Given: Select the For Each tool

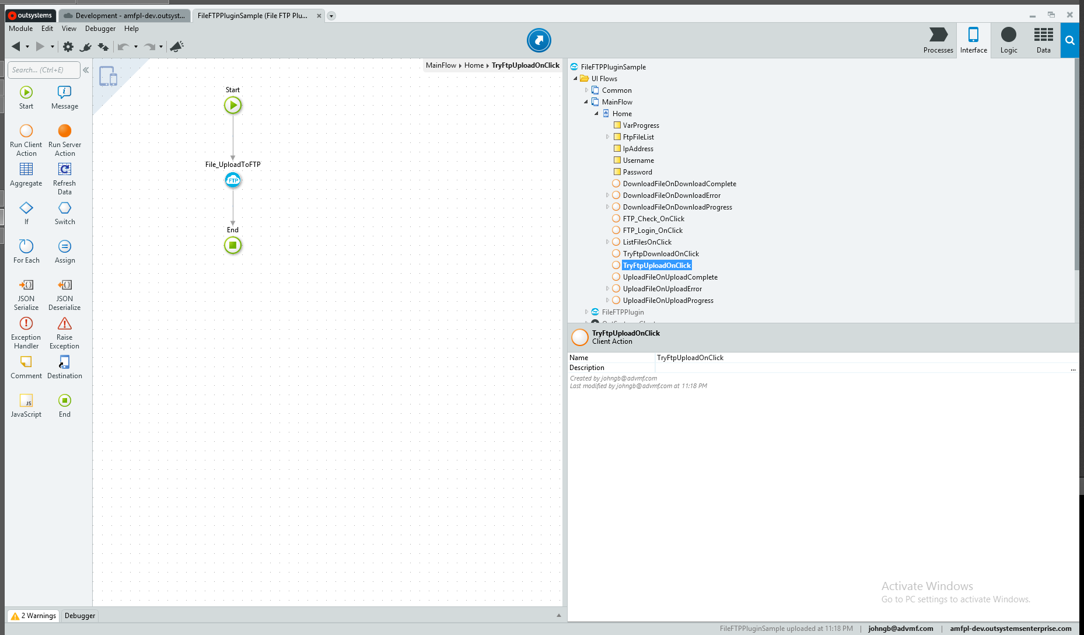Looking at the screenshot, I should [26, 252].
